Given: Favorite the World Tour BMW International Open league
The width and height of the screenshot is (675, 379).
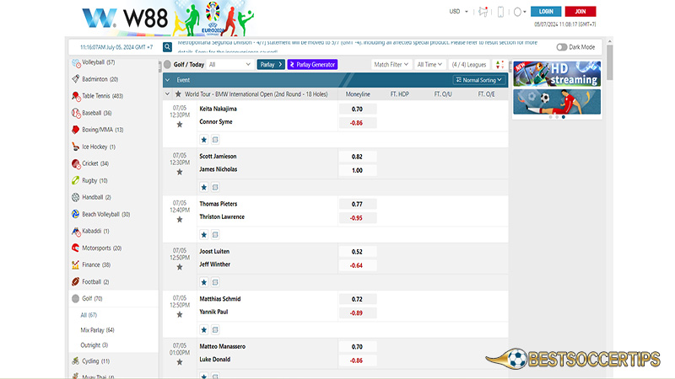Looking at the screenshot, I should pos(178,93).
